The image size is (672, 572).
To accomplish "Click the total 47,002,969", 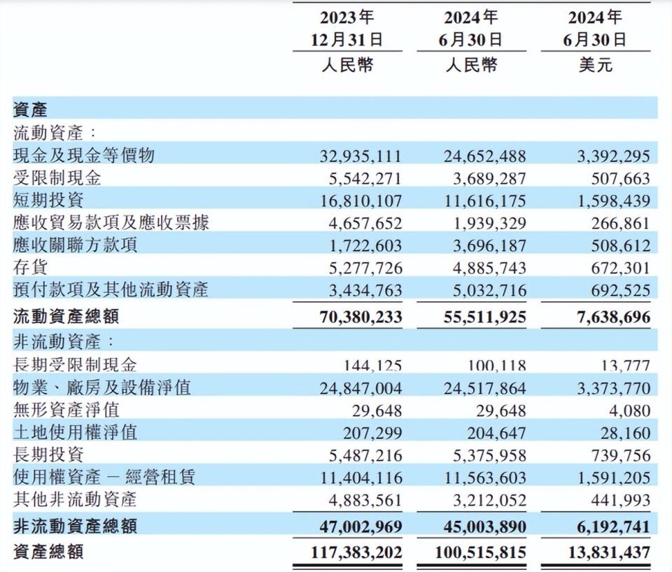I will [x=361, y=527].
